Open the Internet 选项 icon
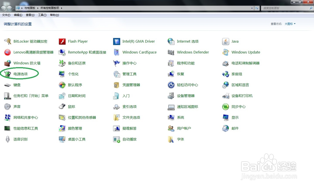314x187 pixels. pos(171,41)
